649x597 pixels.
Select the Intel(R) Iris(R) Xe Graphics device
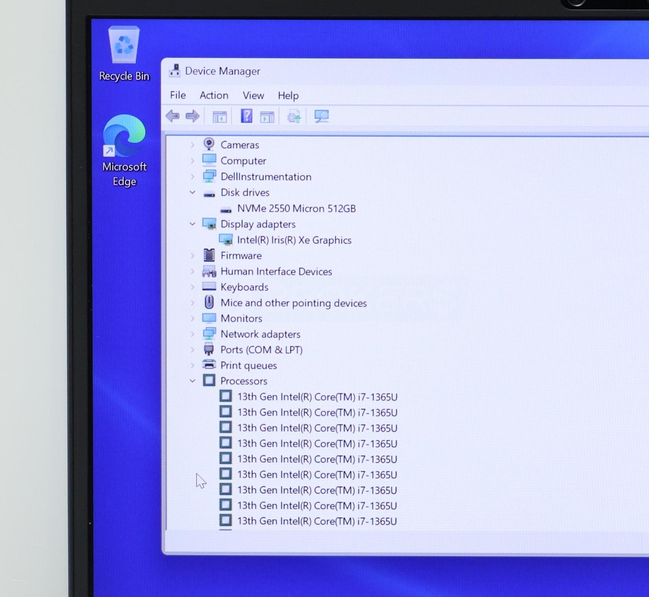(294, 240)
